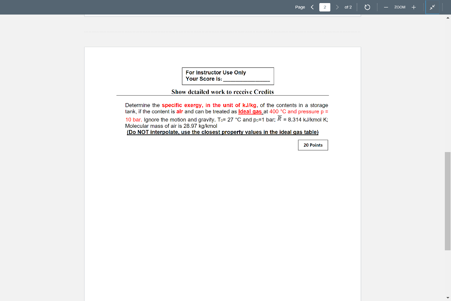Click the scrollbar up arrow
451x301 pixels.
pyautogui.click(x=447, y=18)
